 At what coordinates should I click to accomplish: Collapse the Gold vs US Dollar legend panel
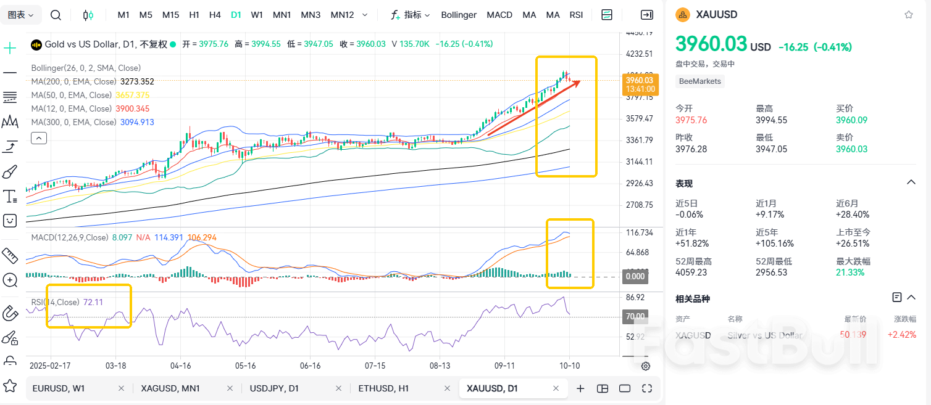click(38, 137)
